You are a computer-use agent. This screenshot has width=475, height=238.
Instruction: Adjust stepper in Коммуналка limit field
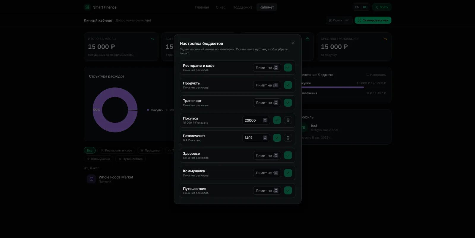(x=276, y=173)
